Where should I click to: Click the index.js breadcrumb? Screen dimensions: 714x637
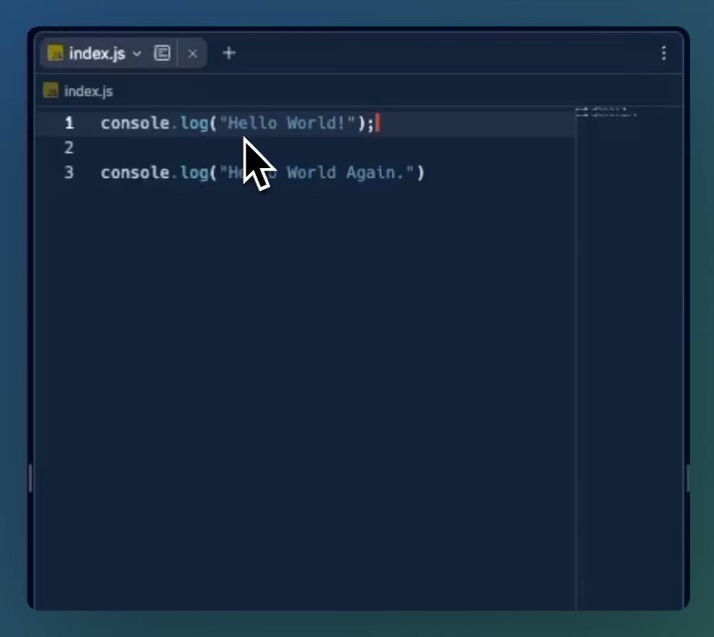coord(89,91)
